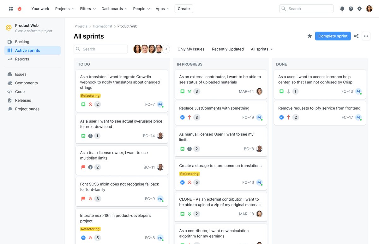The height and width of the screenshot is (244, 379).
Task: Click the red flag on FC-9 card
Action: 83,199
